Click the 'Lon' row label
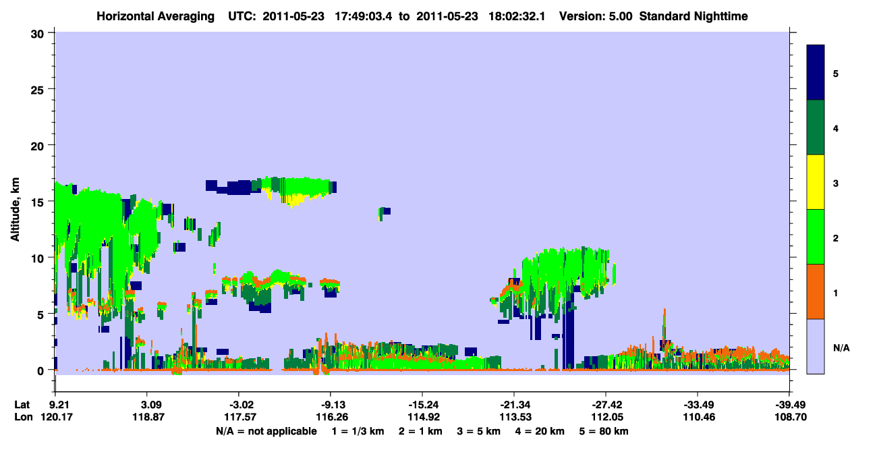 [x=24, y=417]
